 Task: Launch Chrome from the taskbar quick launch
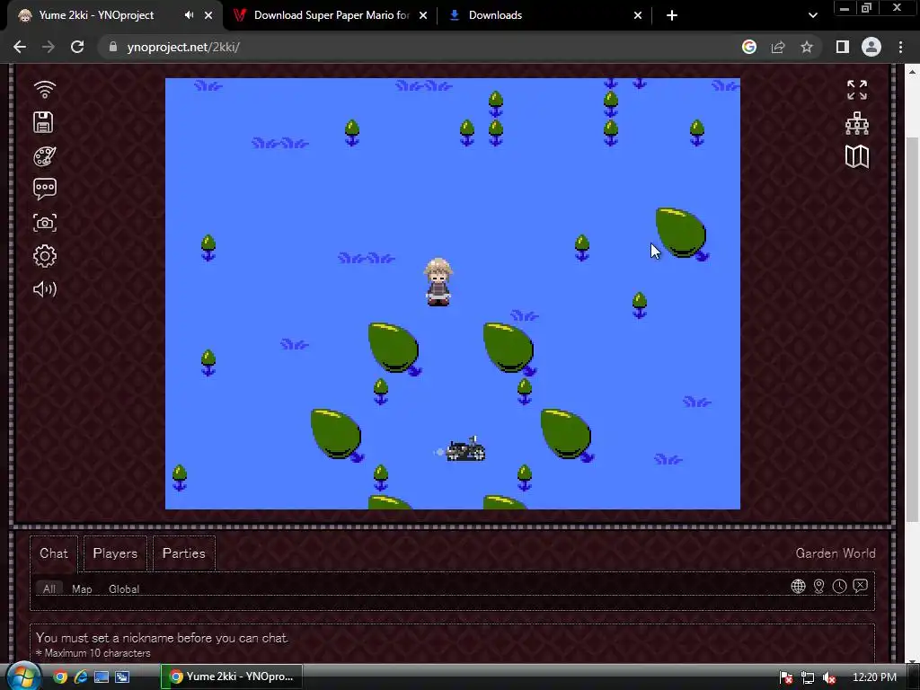[x=60, y=677]
